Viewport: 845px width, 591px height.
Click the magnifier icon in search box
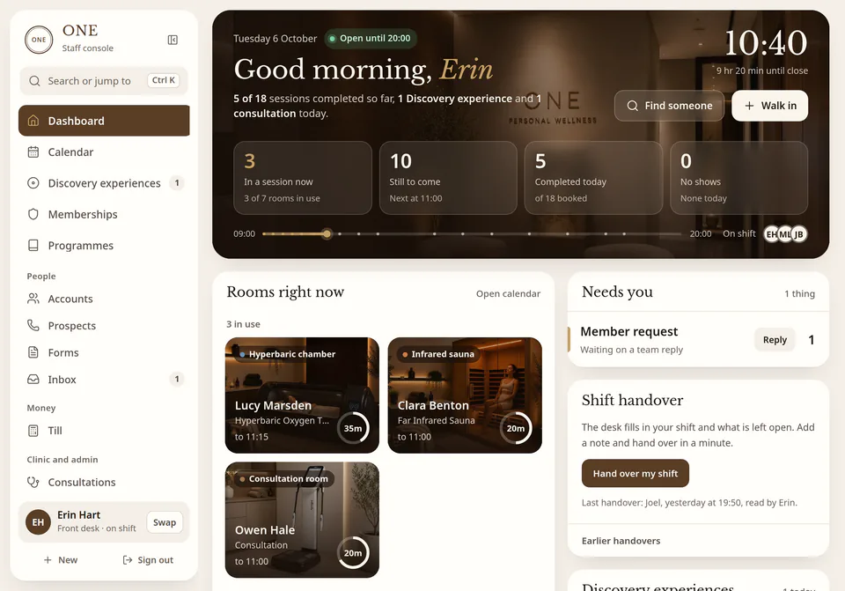34,81
